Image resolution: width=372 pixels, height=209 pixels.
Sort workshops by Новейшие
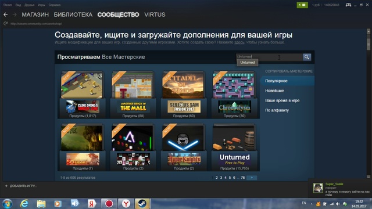[274, 91]
